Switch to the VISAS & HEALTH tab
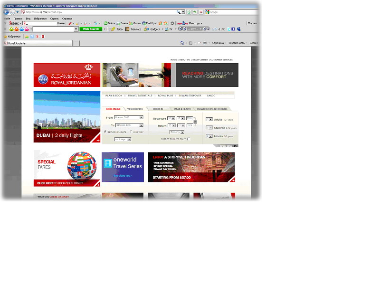 [x=182, y=109]
